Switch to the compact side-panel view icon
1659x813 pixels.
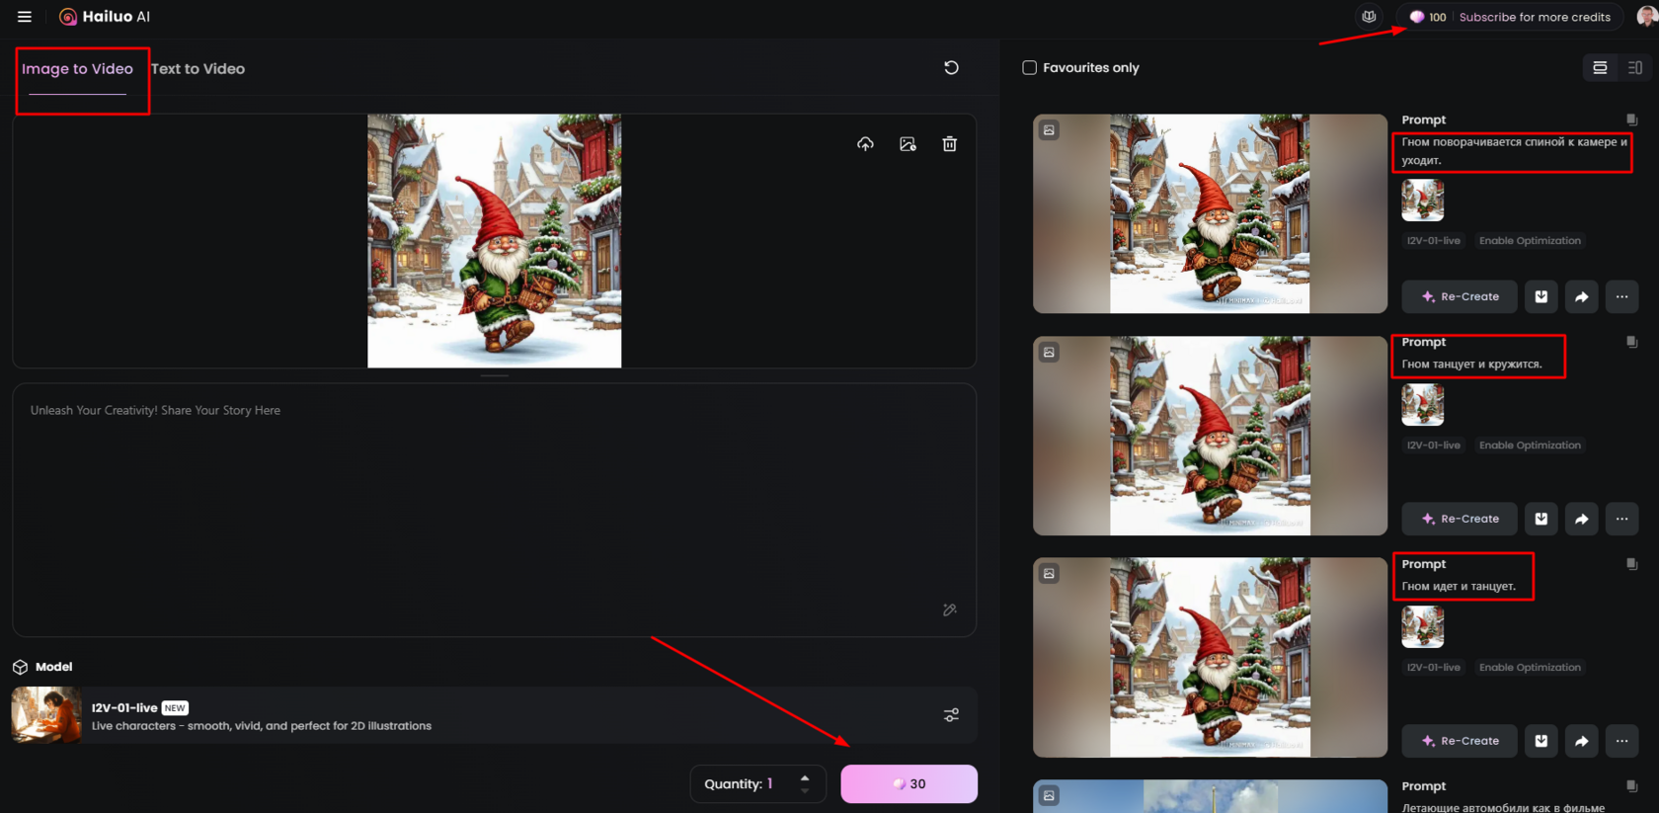(x=1635, y=68)
